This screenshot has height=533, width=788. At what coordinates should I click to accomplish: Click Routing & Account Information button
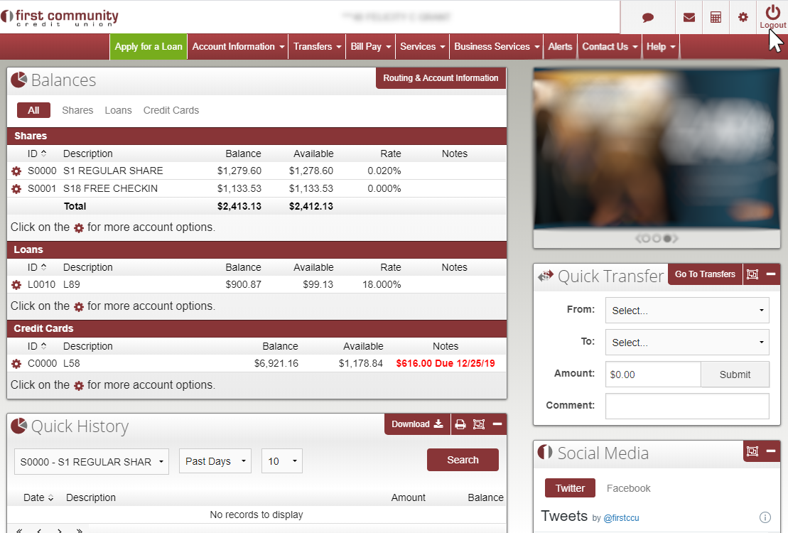pos(441,78)
